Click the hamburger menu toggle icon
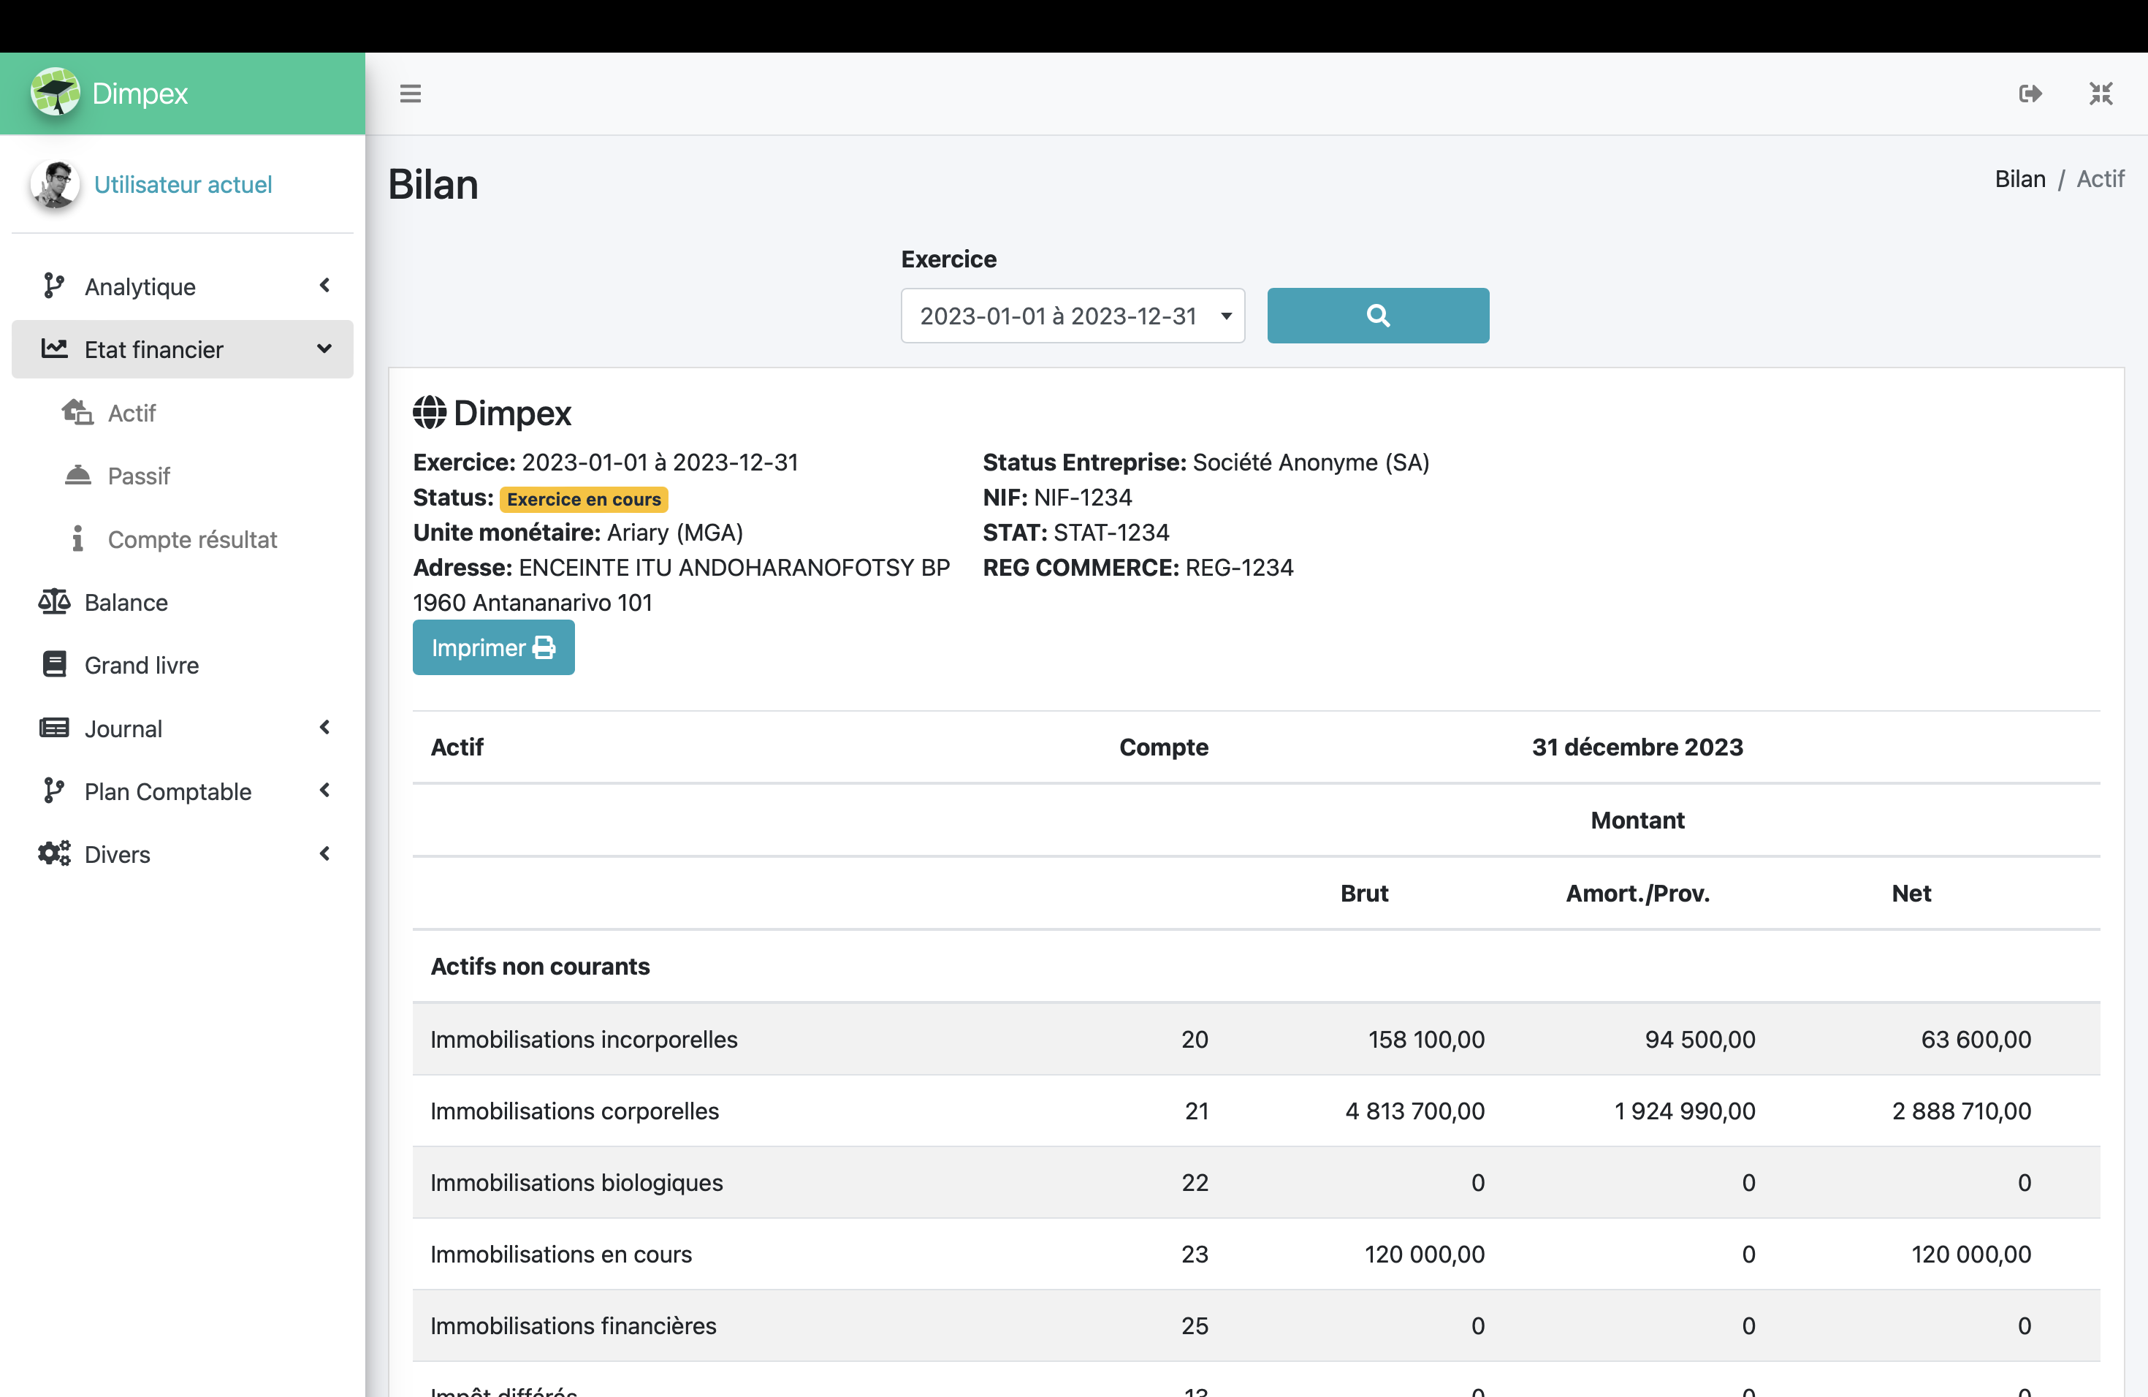Viewport: 2148px width, 1397px height. coord(410,94)
